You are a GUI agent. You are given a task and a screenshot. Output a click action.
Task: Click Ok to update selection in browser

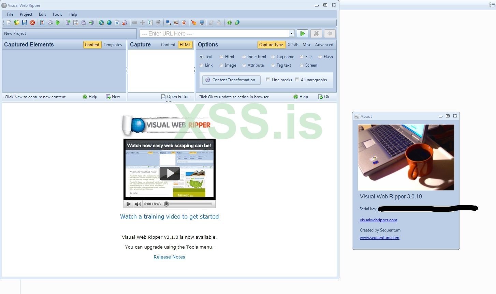pyautogui.click(x=324, y=97)
